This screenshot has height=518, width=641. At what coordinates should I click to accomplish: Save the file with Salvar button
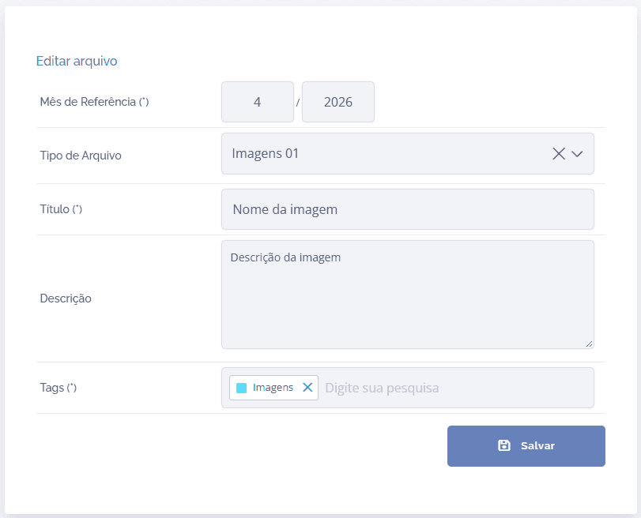[526, 446]
